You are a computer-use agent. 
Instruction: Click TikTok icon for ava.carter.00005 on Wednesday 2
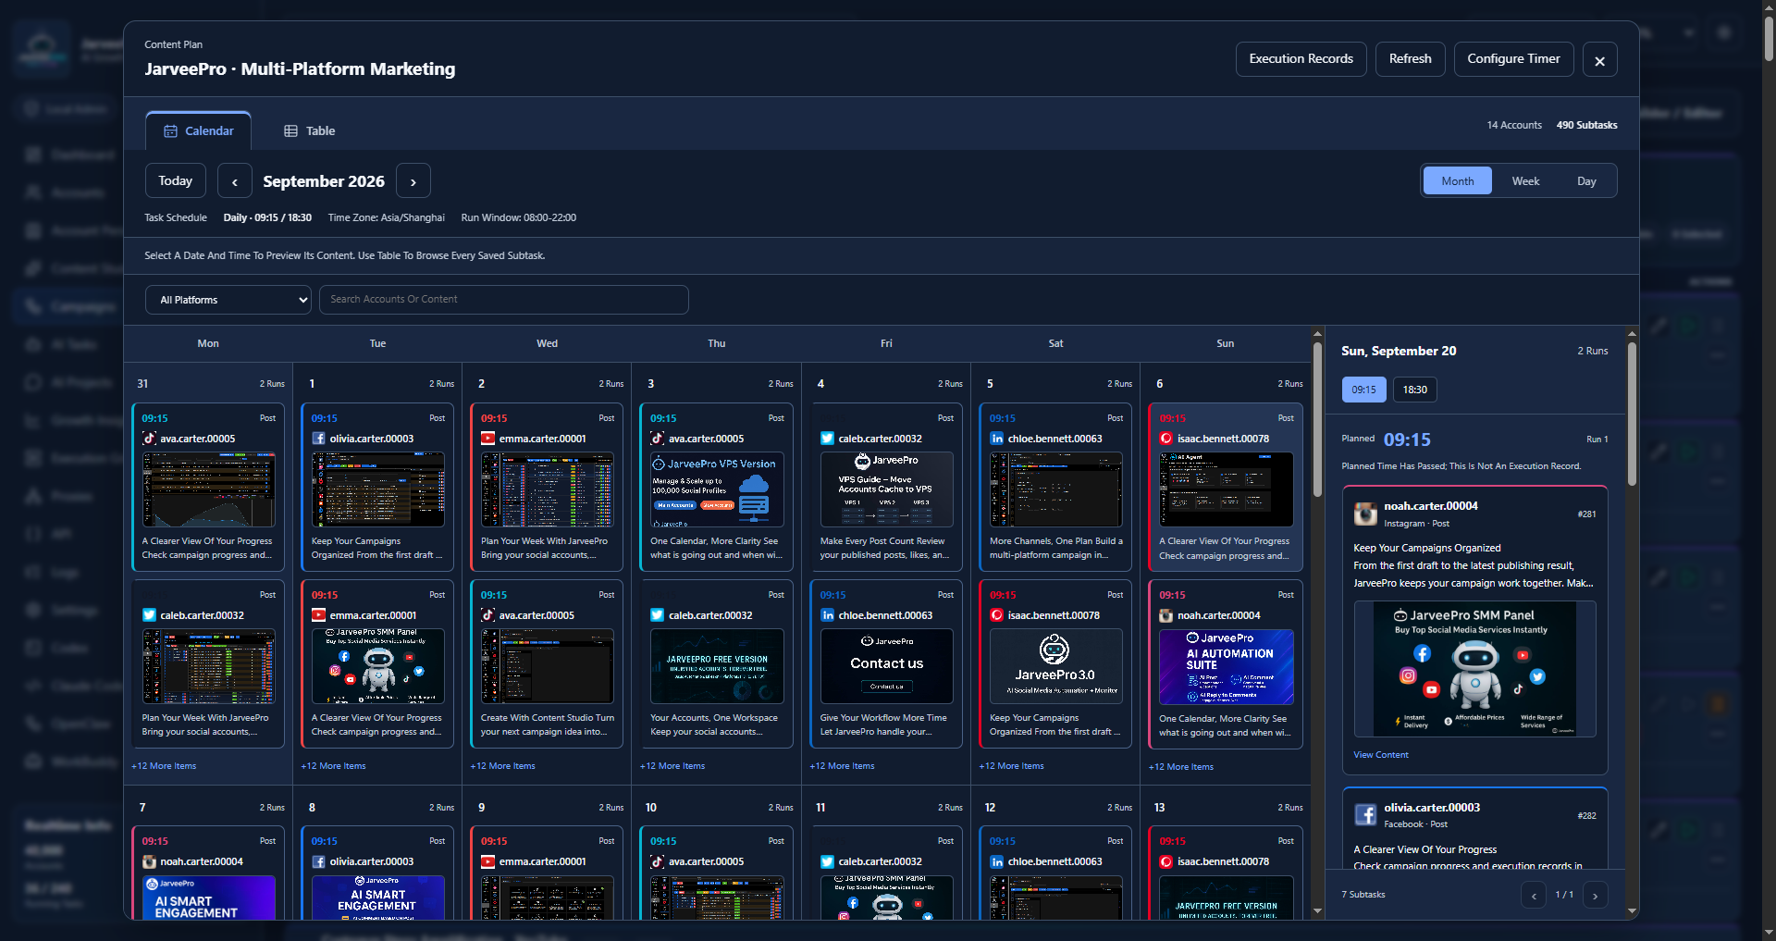(x=487, y=615)
